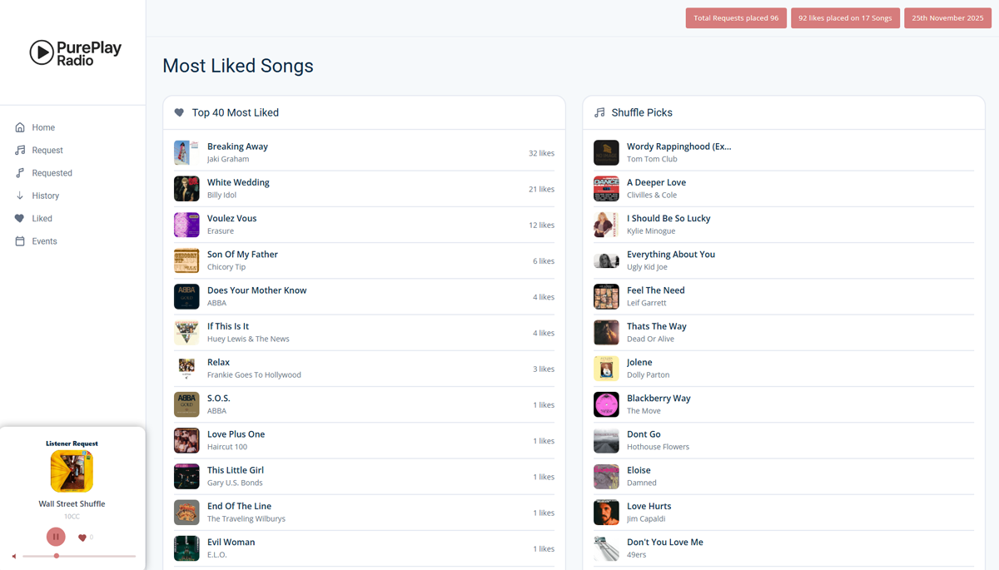999x570 pixels.
Task: Select the White Wedding song title
Action: [238, 182]
